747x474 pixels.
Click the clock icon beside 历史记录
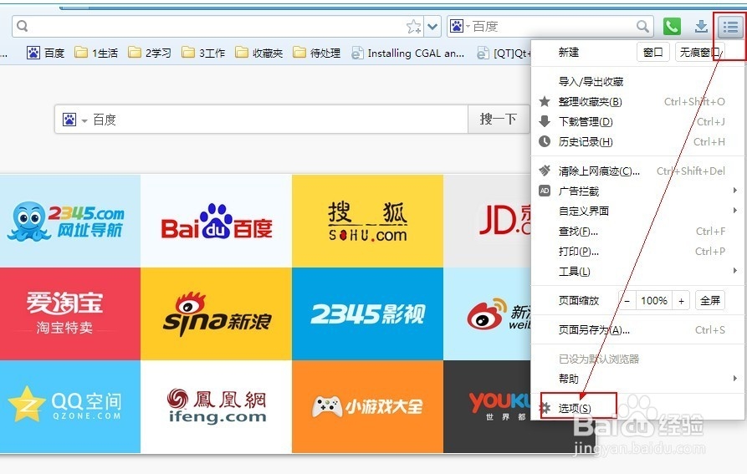pos(545,141)
